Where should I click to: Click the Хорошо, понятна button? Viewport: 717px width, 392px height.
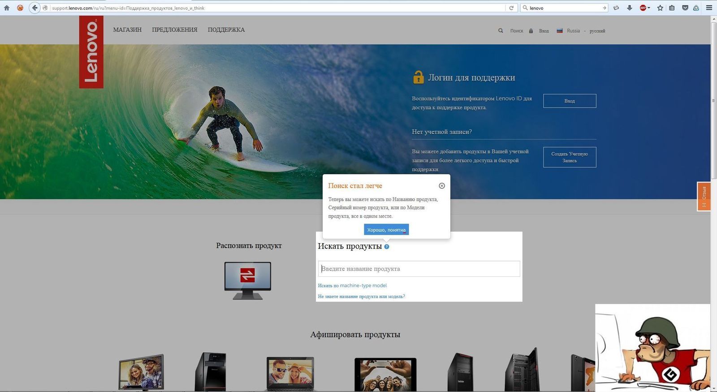click(x=386, y=230)
